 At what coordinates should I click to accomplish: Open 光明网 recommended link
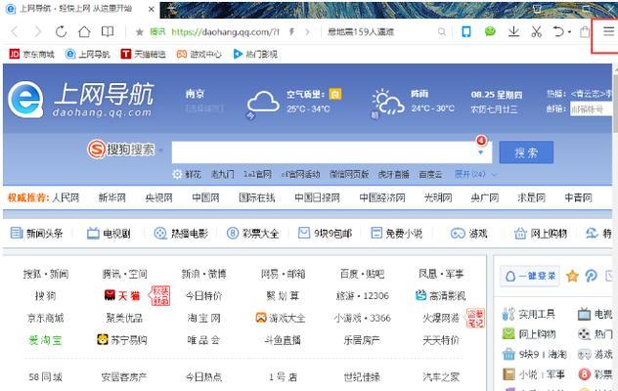tap(438, 197)
